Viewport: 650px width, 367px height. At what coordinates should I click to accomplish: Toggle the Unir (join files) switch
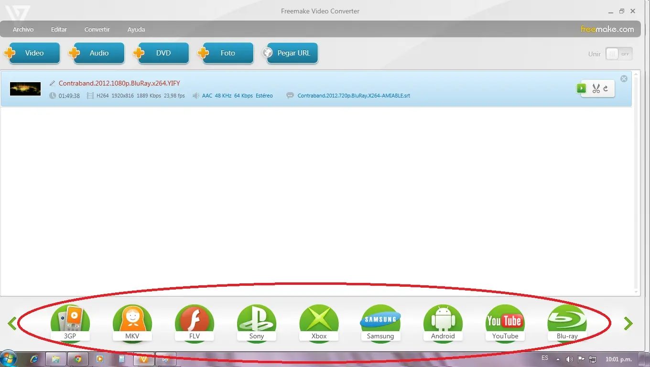tap(619, 54)
